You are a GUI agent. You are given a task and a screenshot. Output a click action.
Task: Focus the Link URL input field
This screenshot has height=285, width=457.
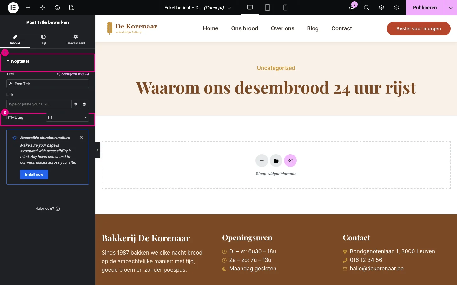(39, 104)
